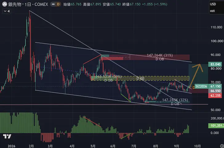Viewport: 224px width, 148px height.
Task: Click the 110.000 price axis label
Action: pos(216,27)
